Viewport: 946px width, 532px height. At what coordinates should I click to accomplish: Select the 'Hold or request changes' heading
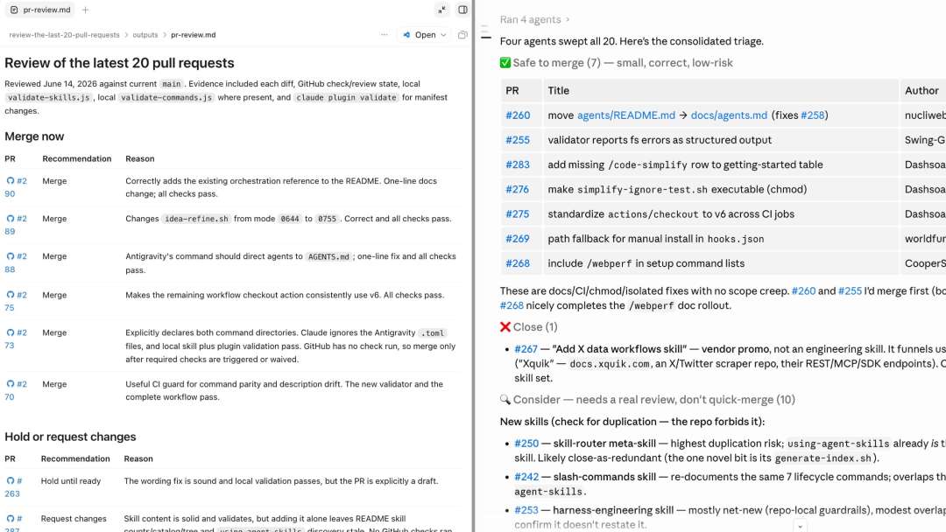(x=71, y=437)
